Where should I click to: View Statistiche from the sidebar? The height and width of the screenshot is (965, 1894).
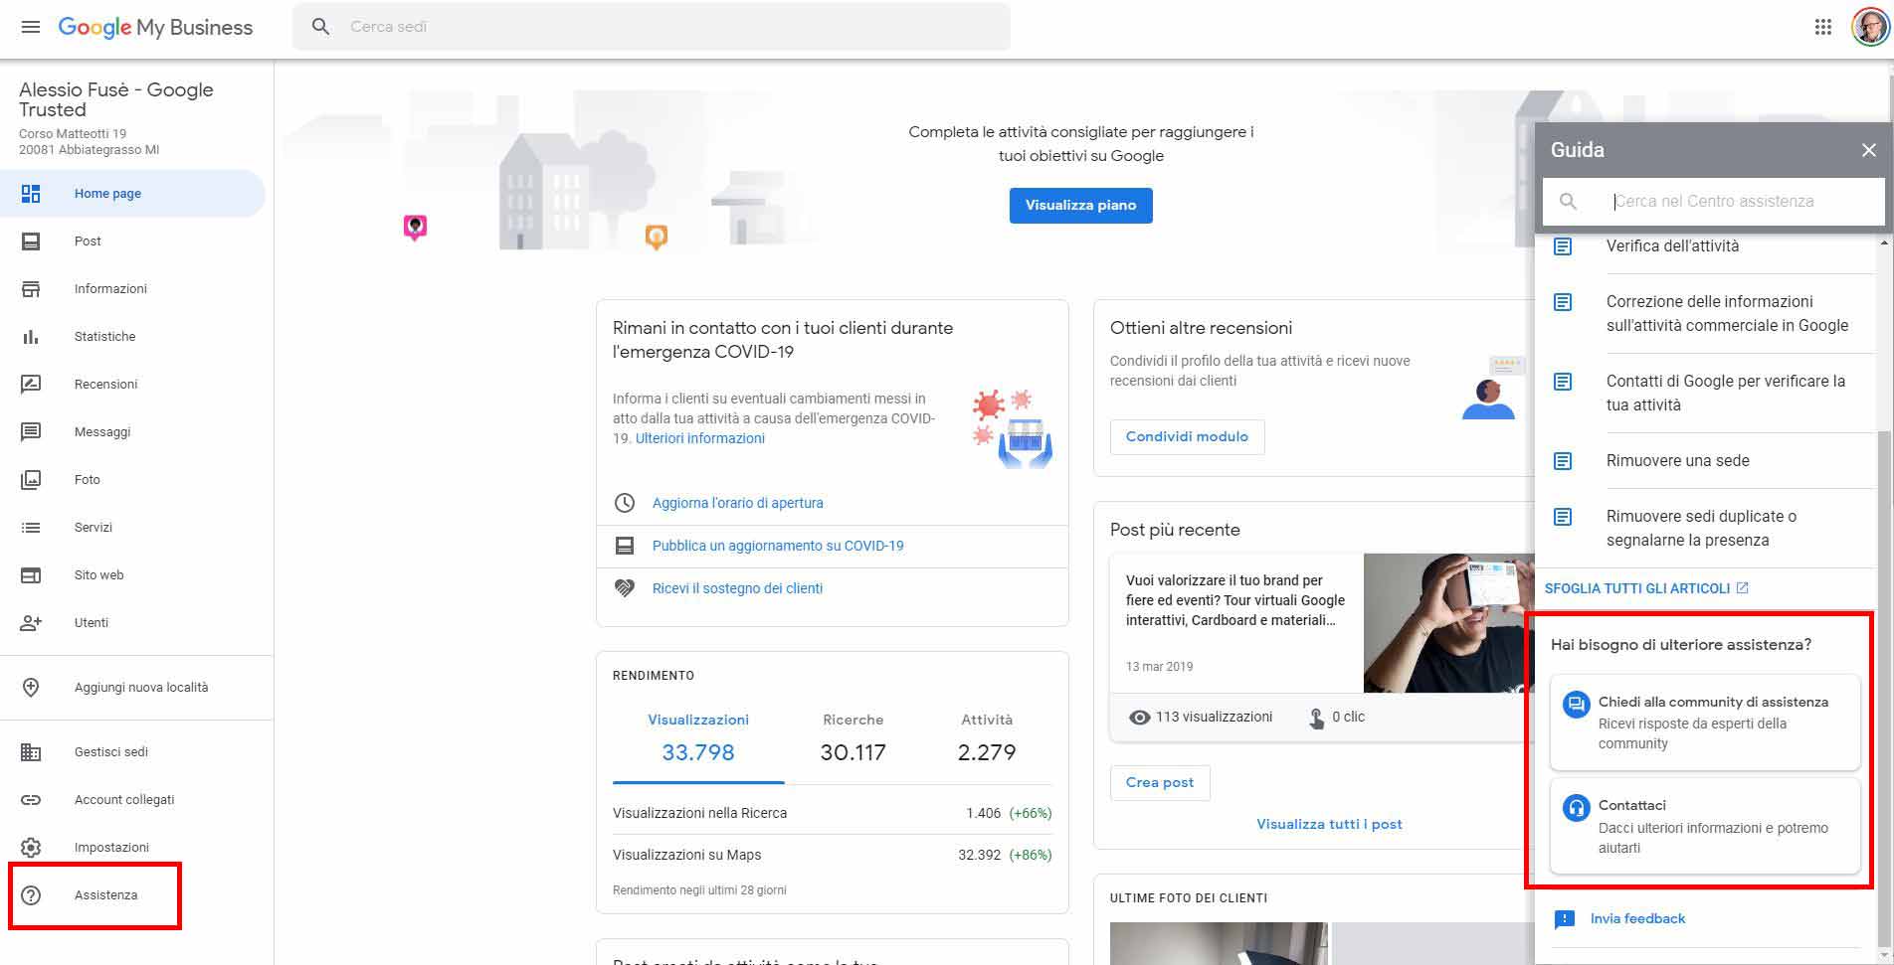pos(103,336)
